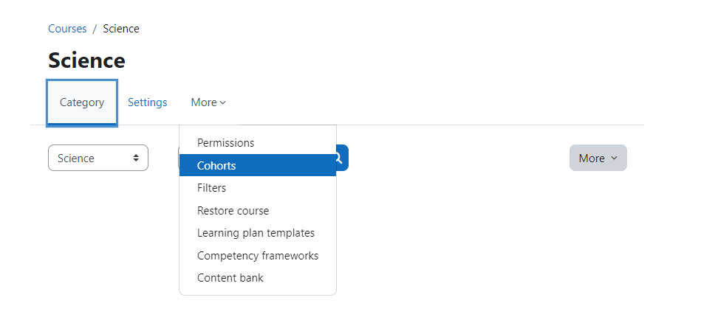
Task: Choose Competency frameworks from the menu
Action: pyautogui.click(x=258, y=255)
